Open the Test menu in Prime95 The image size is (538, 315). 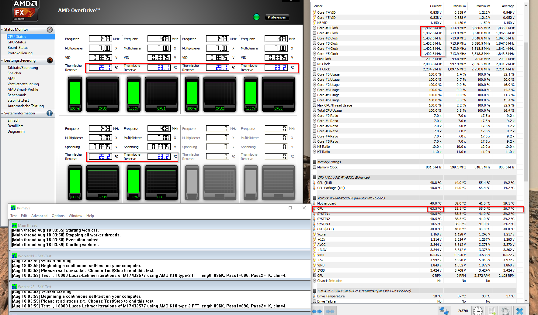tap(14, 216)
